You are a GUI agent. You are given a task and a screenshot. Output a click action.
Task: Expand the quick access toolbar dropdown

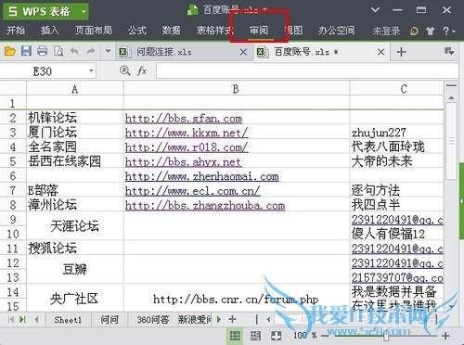tap(108, 51)
